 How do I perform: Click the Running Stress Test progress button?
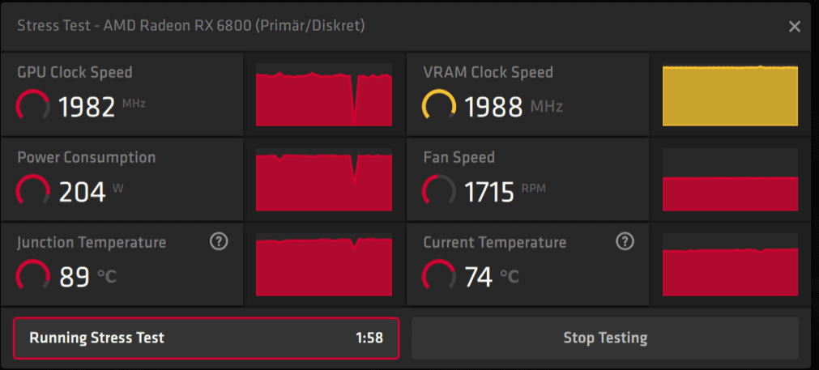coord(207,338)
